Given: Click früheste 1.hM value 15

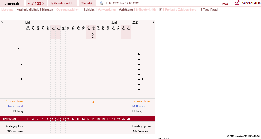Looking at the screenshot, I should coord(160,10).
